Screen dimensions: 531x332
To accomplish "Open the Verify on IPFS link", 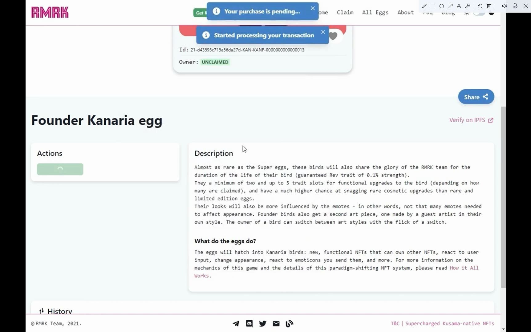I will [471, 120].
